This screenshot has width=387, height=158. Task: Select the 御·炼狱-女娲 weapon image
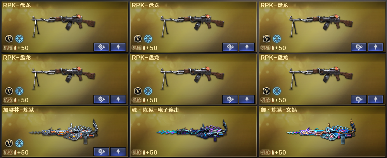[x=321, y=131]
